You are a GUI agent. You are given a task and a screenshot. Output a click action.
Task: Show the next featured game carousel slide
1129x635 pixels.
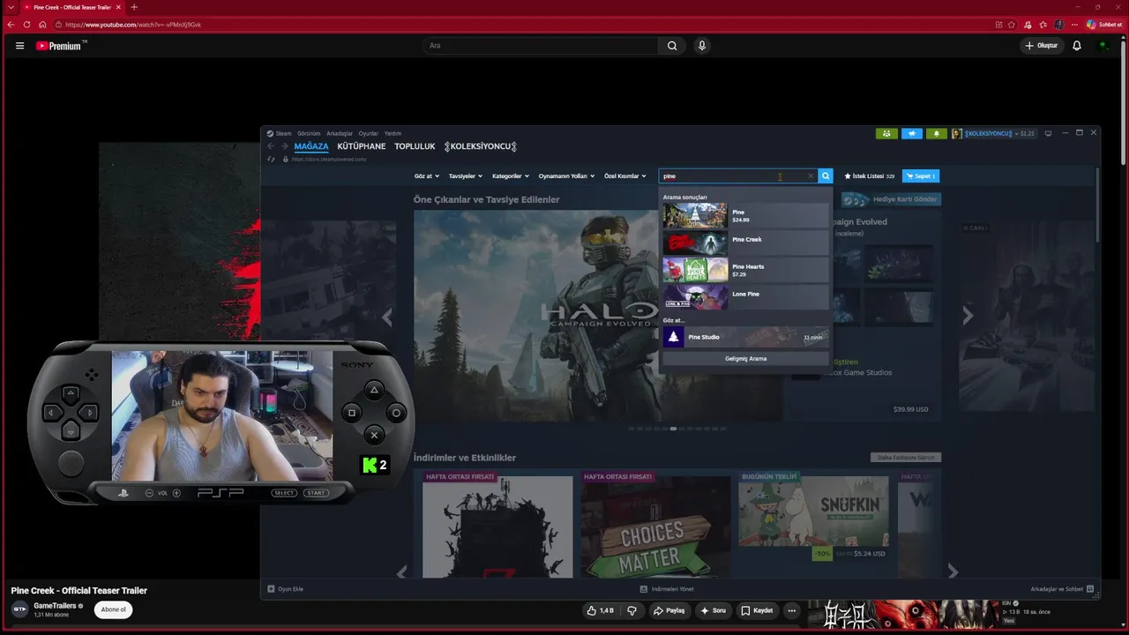pos(968,315)
